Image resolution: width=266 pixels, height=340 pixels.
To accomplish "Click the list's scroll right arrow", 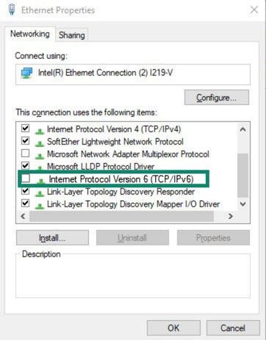I will [230, 216].
